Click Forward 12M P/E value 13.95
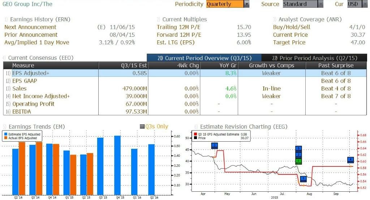 click(x=244, y=35)
